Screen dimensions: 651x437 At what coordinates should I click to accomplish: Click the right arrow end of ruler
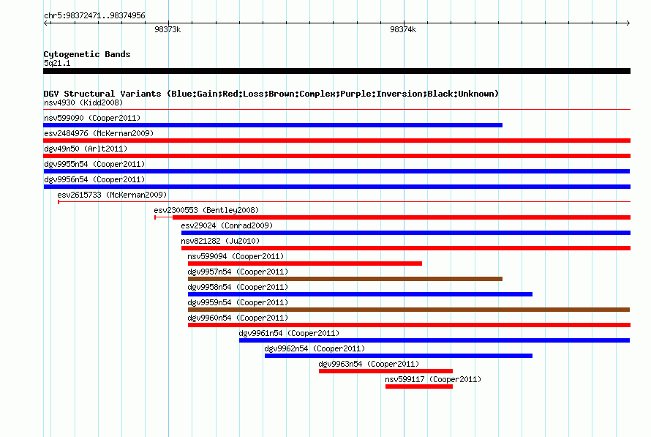pos(628,23)
